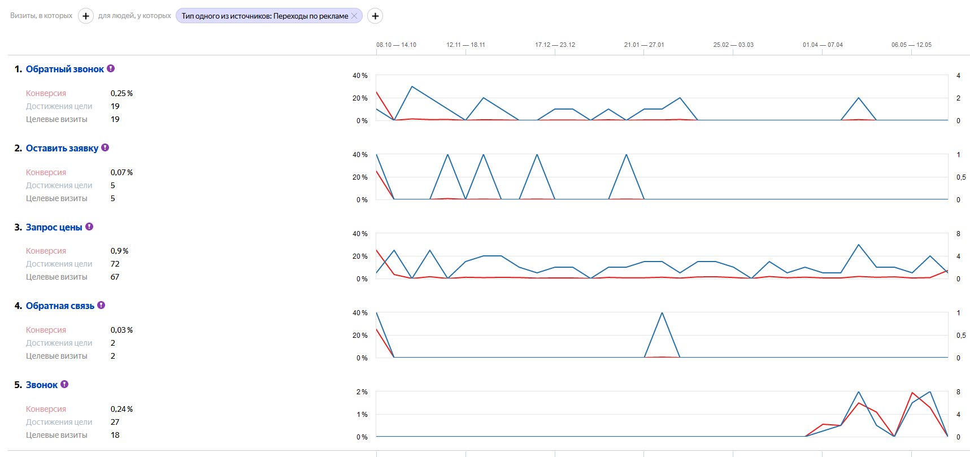Open info icon beside "Оставить заявку"
Viewport: 970px width, 457px height.
[105, 147]
